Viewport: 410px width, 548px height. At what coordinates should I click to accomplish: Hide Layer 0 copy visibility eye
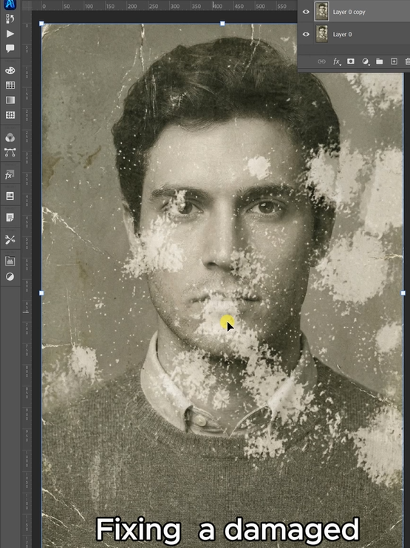pyautogui.click(x=306, y=12)
